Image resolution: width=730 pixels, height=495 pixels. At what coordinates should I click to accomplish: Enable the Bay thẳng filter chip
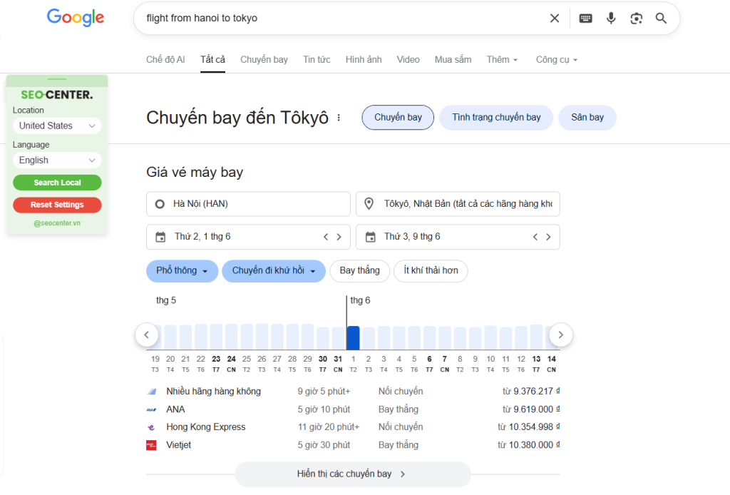[x=359, y=271]
